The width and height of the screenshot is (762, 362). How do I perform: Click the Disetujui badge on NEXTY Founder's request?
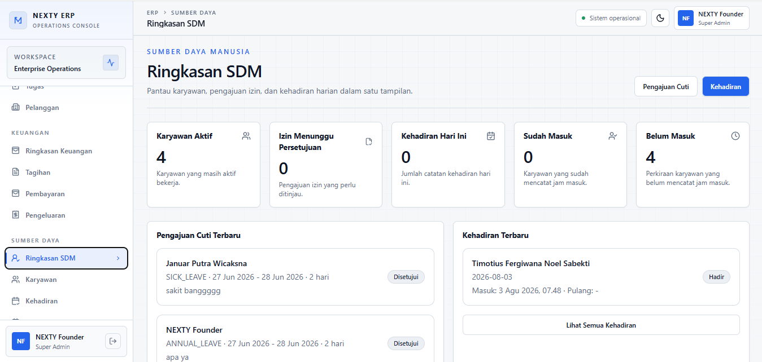pos(406,343)
